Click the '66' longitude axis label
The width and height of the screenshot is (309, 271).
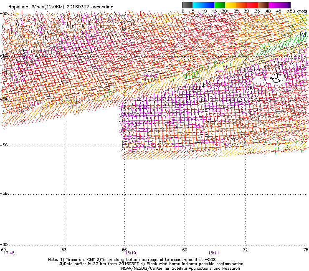pyautogui.click(x=124, y=250)
